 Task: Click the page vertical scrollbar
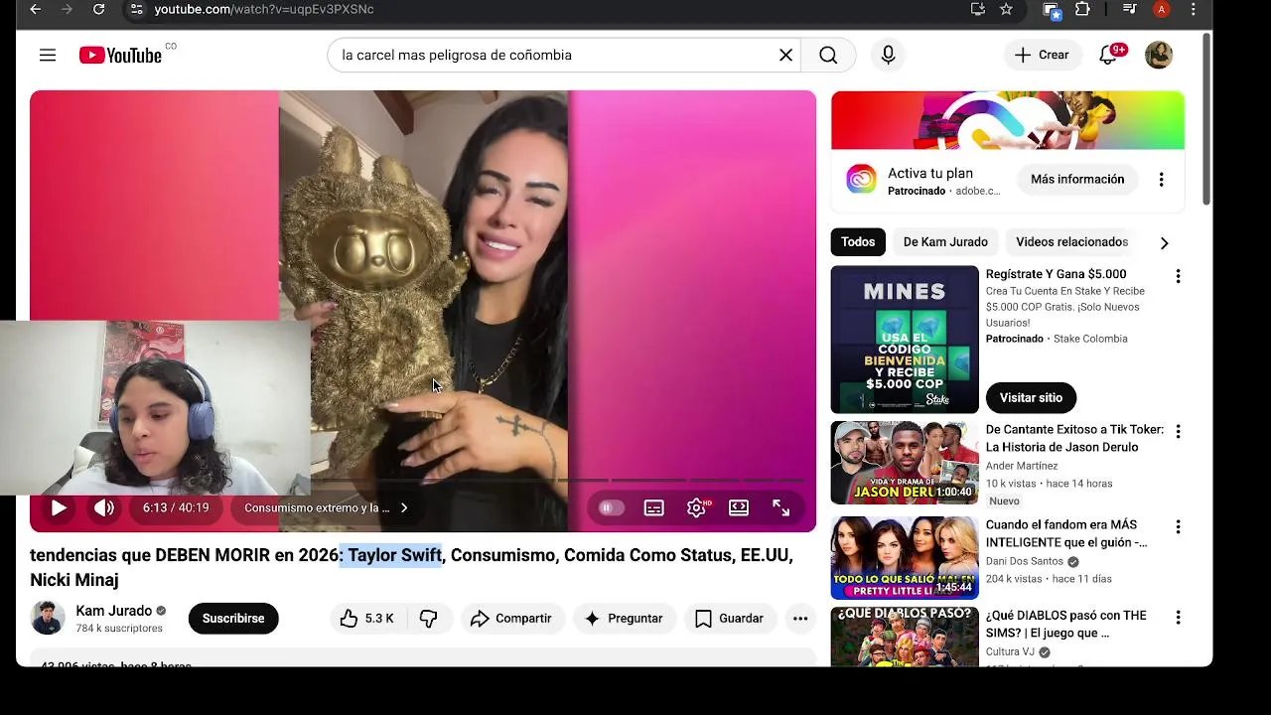[1206, 119]
